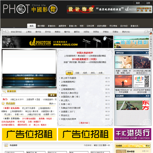The height and width of the screenshot is (153, 153).
Task: Click the search button next to the search box
Action: [52, 95]
